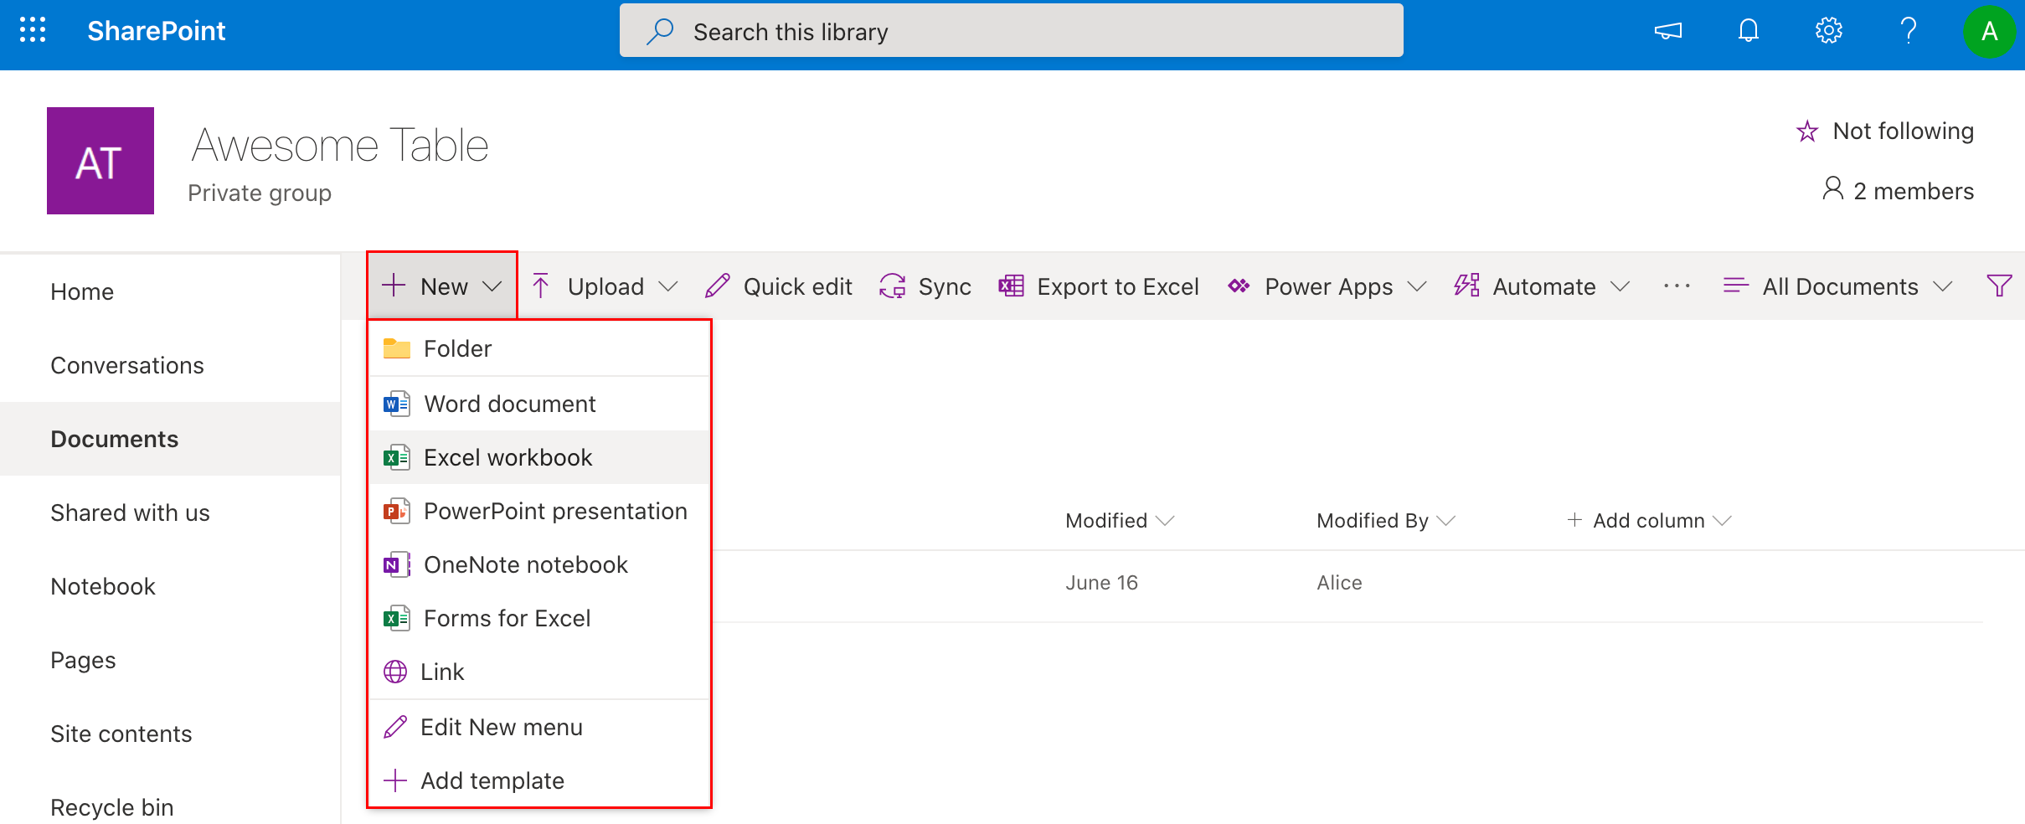Image resolution: width=2025 pixels, height=824 pixels.
Task: Click the OneNote notebook icon
Action: click(396, 564)
